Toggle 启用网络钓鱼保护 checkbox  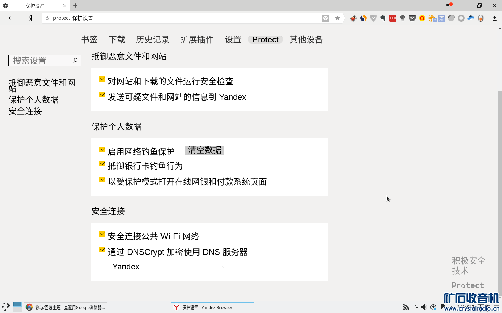(x=102, y=150)
